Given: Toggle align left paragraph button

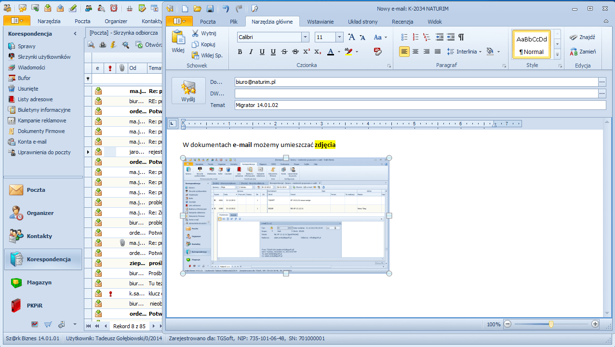Looking at the screenshot, I should click(x=404, y=52).
